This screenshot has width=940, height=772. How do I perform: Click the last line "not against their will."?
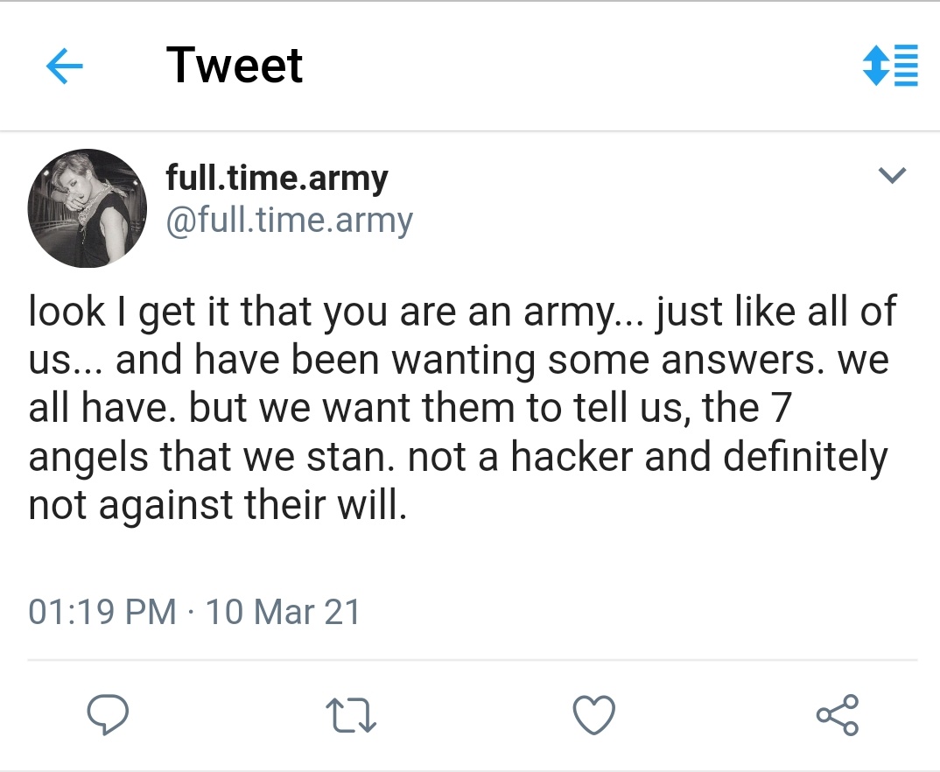coord(218,507)
